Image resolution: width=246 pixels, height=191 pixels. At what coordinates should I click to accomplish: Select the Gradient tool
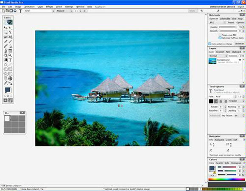pyautogui.click(x=6, y=60)
